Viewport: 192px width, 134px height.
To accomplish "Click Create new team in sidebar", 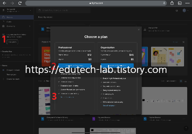I will (13, 79).
